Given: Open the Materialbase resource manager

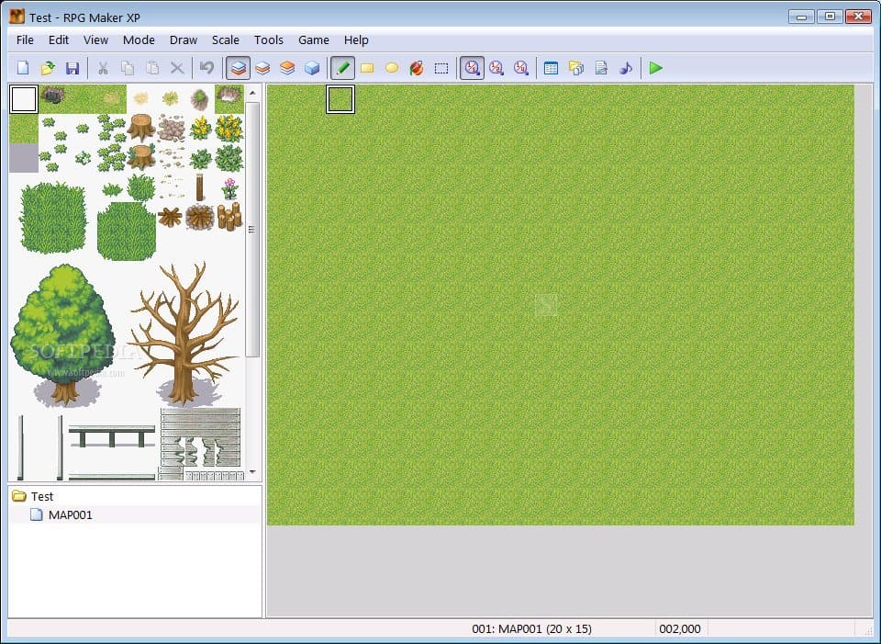Looking at the screenshot, I should tap(576, 68).
